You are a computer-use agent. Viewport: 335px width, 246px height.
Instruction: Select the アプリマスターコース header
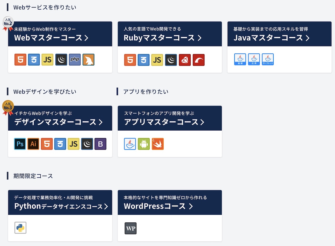tap(164, 122)
